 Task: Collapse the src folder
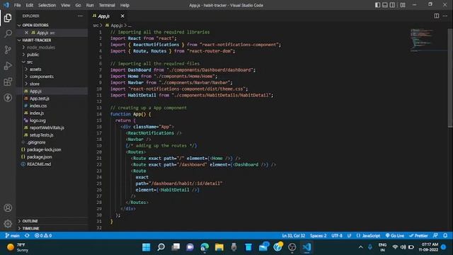(x=52, y=62)
